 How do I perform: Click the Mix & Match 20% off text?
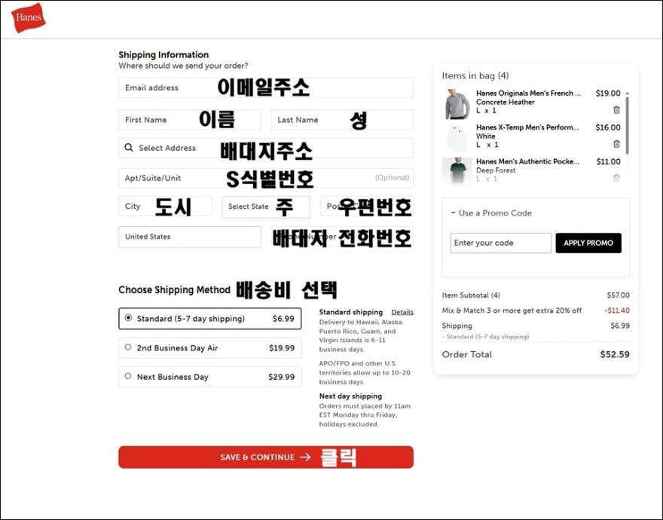[512, 310]
